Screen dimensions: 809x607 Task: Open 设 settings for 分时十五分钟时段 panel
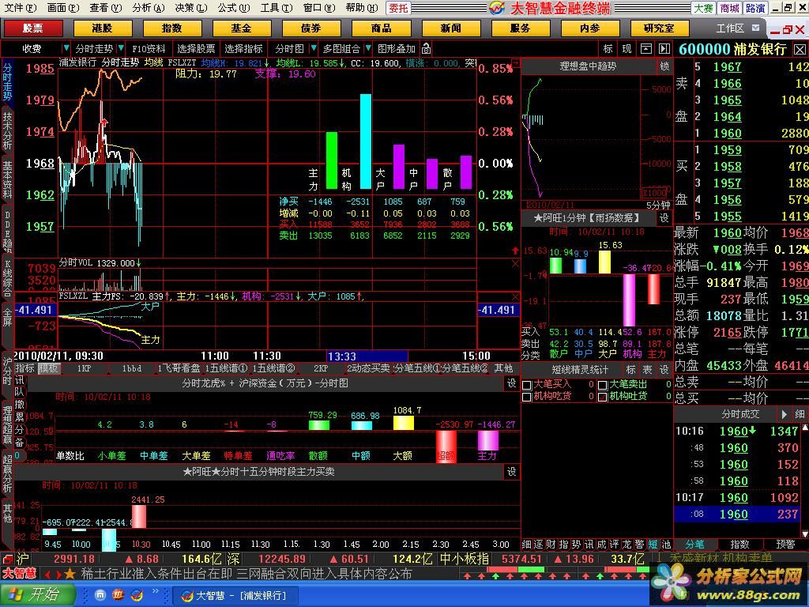pos(511,471)
